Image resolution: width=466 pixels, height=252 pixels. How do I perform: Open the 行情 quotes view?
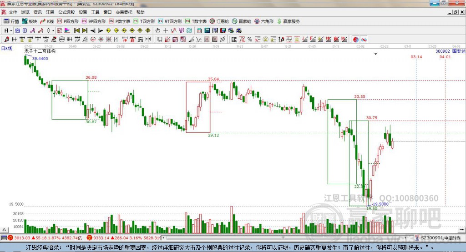click(11, 21)
